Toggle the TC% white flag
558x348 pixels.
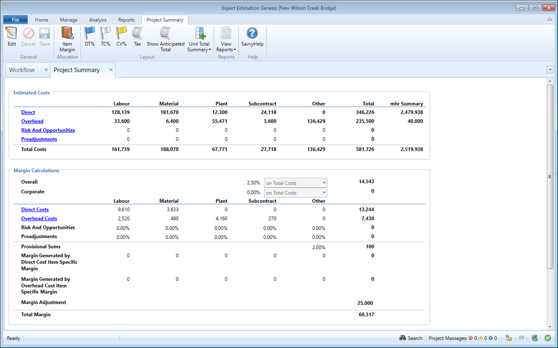click(105, 34)
